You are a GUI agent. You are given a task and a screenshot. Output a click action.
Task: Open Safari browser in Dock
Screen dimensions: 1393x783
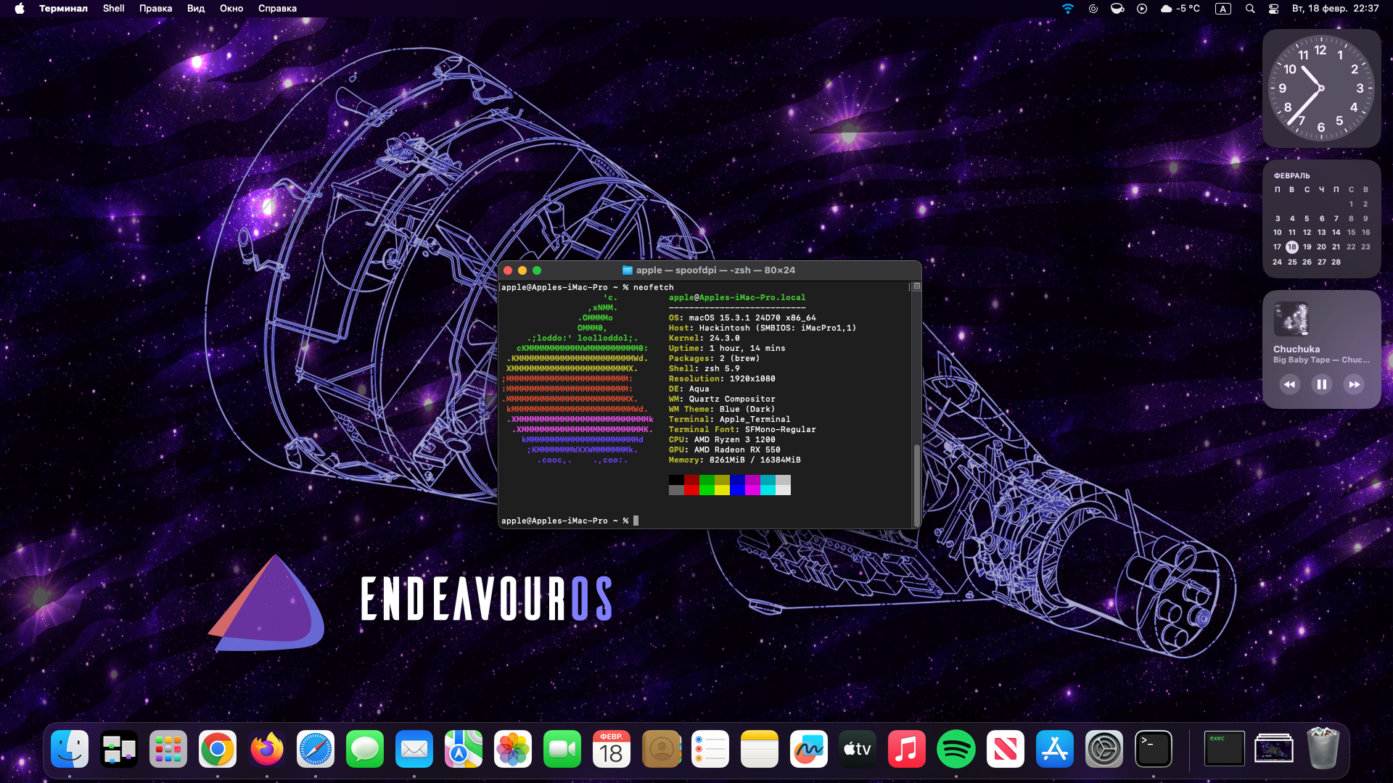click(x=316, y=749)
